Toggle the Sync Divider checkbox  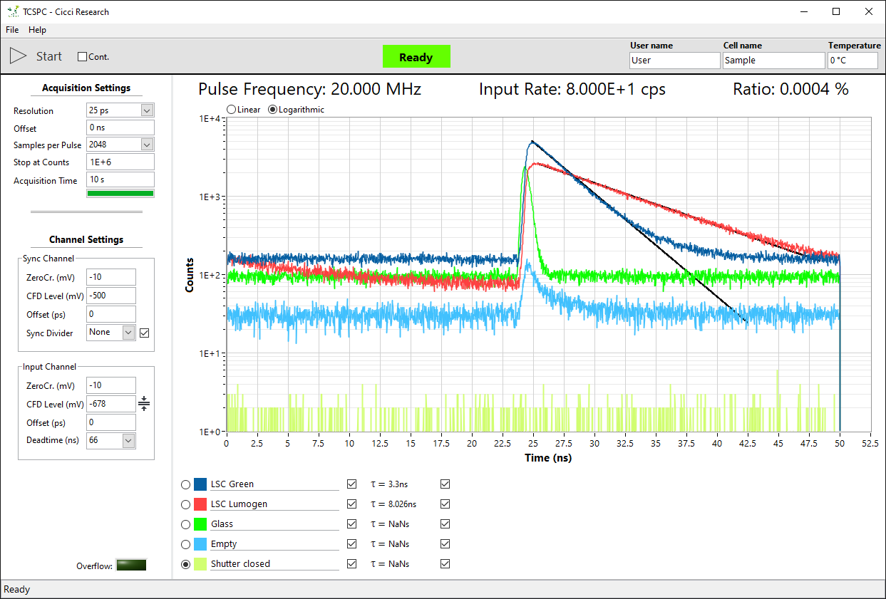145,333
